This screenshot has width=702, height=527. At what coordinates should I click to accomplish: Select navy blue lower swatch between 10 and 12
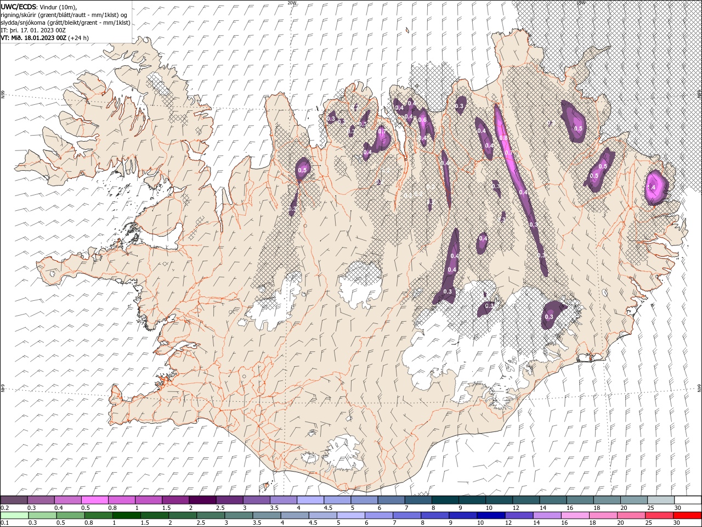pyautogui.click(x=490, y=515)
